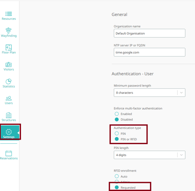Open the Structures building icon
This screenshot has width=195, height=191.
point(9,115)
